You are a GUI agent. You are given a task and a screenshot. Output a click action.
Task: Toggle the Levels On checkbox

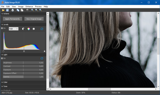2,28
